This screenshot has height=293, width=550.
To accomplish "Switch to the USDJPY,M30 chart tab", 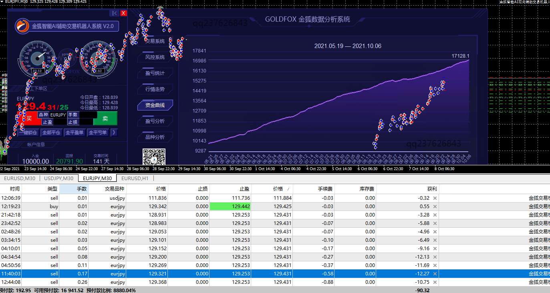I will click(59, 178).
